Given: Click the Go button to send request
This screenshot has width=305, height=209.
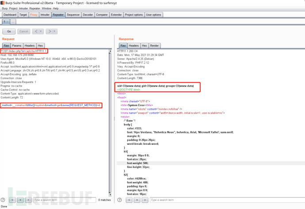Looking at the screenshot, I should [x=9, y=31].
